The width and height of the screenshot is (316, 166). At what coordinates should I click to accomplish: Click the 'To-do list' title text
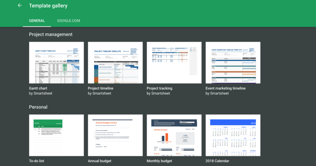coord(37,161)
